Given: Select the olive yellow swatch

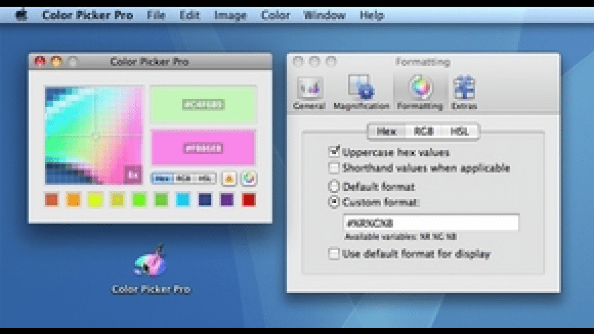Looking at the screenshot, I should tap(117, 200).
